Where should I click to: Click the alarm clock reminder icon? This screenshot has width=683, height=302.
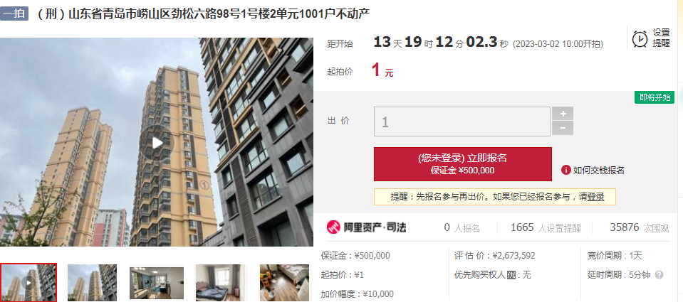[640, 39]
